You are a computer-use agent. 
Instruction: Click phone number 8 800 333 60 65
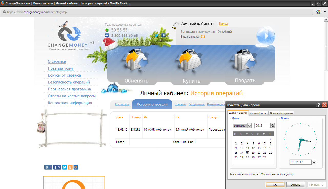tap(124, 36)
